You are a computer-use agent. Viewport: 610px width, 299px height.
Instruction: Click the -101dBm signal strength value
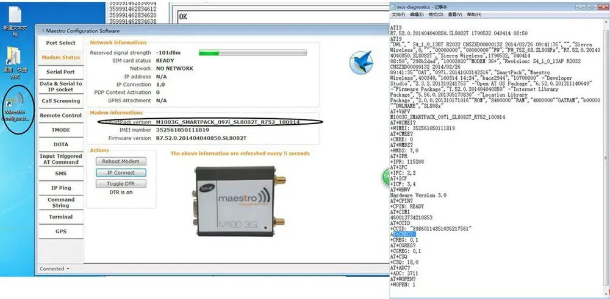pyautogui.click(x=168, y=52)
